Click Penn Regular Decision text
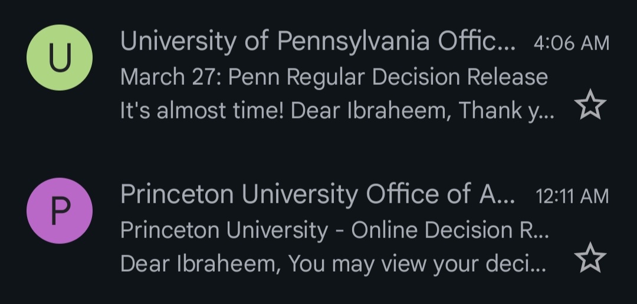The width and height of the screenshot is (637, 304). (344, 77)
